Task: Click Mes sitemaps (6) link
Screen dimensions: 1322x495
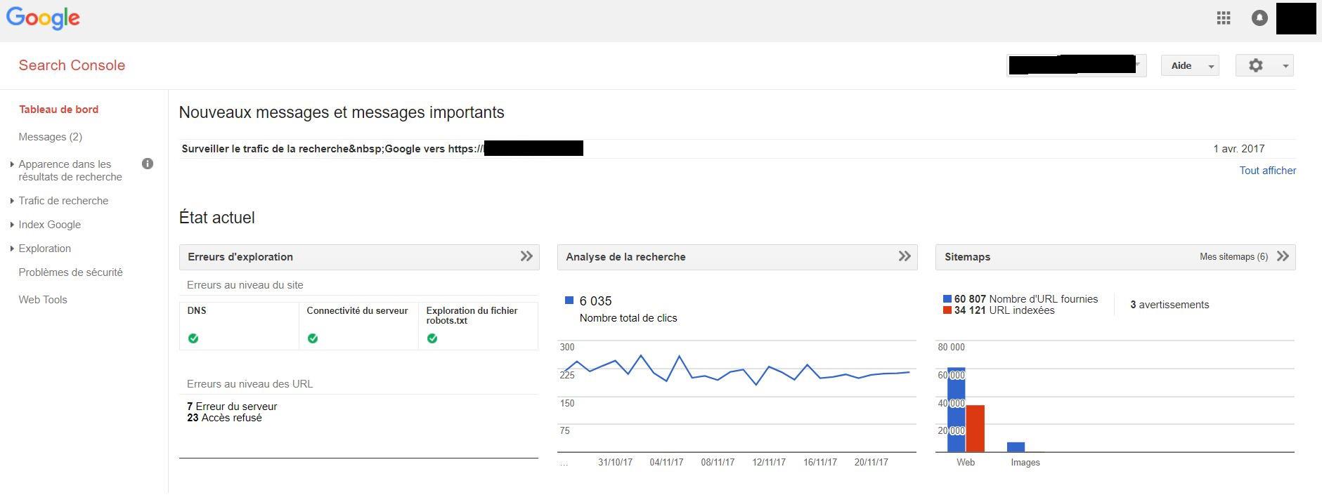Action: 1233,257
